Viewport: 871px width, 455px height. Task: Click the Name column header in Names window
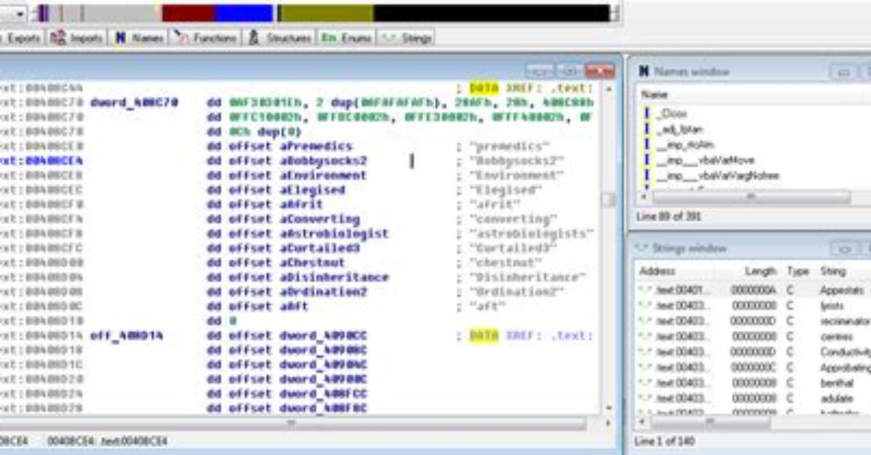pos(654,94)
